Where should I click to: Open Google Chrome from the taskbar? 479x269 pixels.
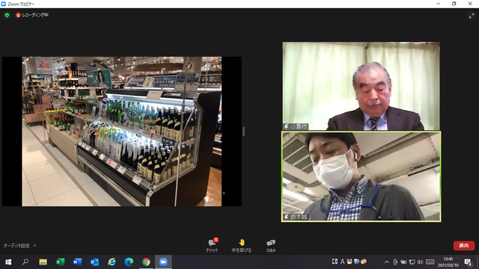[146, 262]
